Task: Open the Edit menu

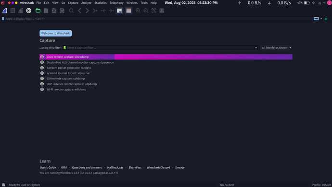Action: coord(47,3)
